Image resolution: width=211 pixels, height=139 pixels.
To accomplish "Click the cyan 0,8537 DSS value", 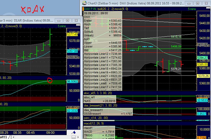I will pos(201,114).
